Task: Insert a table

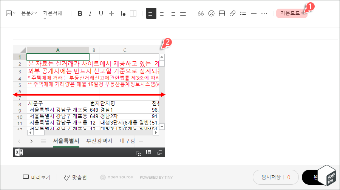Action: [x=222, y=14]
